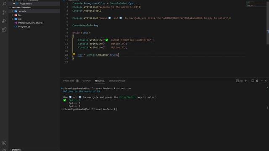Open the Source Control view
Image resolution: width=269 pixels, height=151 pixels.
[4, 12]
